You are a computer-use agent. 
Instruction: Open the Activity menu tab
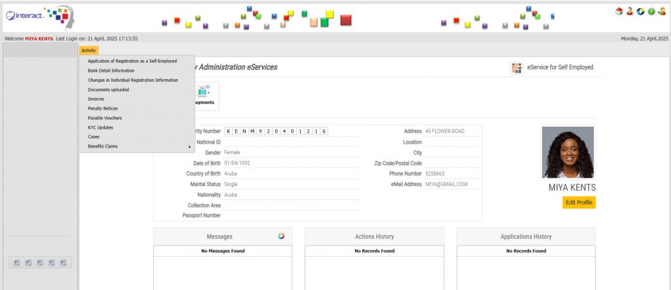[88, 50]
